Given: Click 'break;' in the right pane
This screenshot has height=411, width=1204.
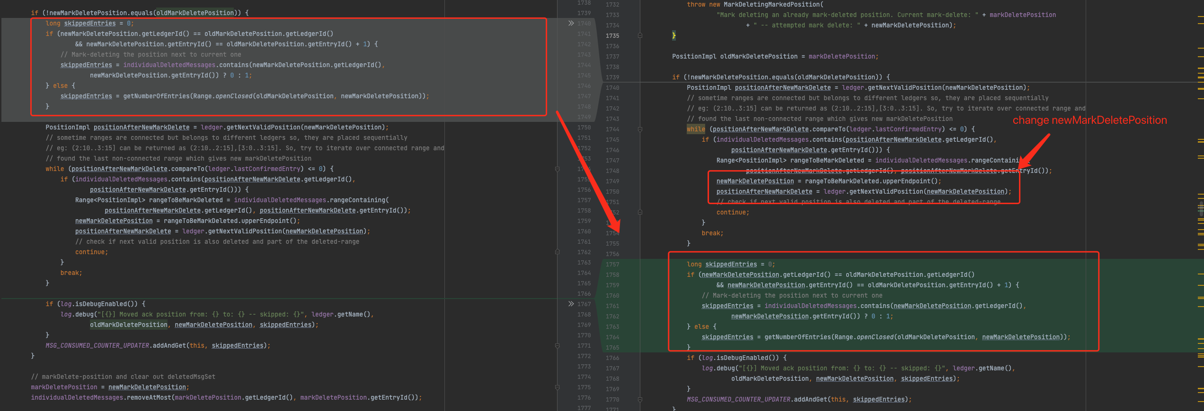Looking at the screenshot, I should click(x=712, y=233).
